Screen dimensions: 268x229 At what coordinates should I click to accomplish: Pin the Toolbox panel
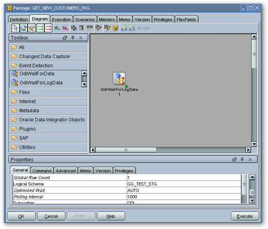pyautogui.click(x=73, y=38)
